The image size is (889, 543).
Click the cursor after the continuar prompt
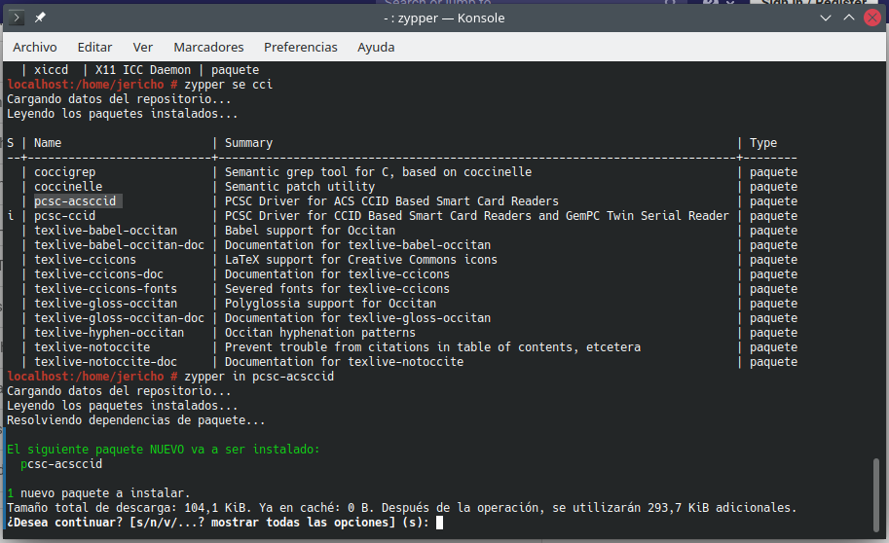coord(440,523)
